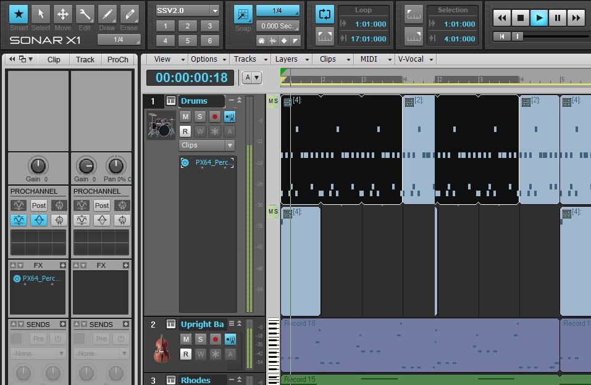This screenshot has height=385, width=591.
Task: Activate the Erase tool
Action: point(129,14)
